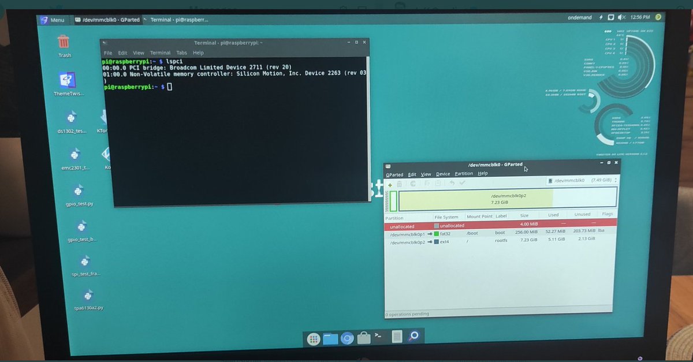Click the Used column header
Screen dimensions: 693x362
553,215
